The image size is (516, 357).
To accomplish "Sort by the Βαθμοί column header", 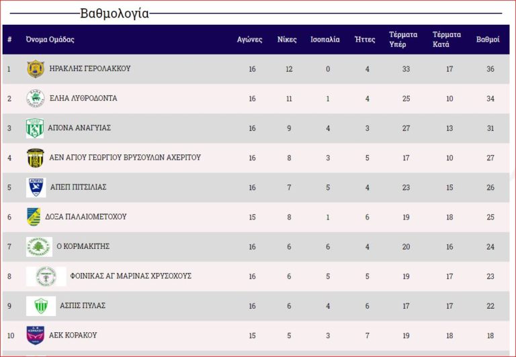I will pos(488,40).
